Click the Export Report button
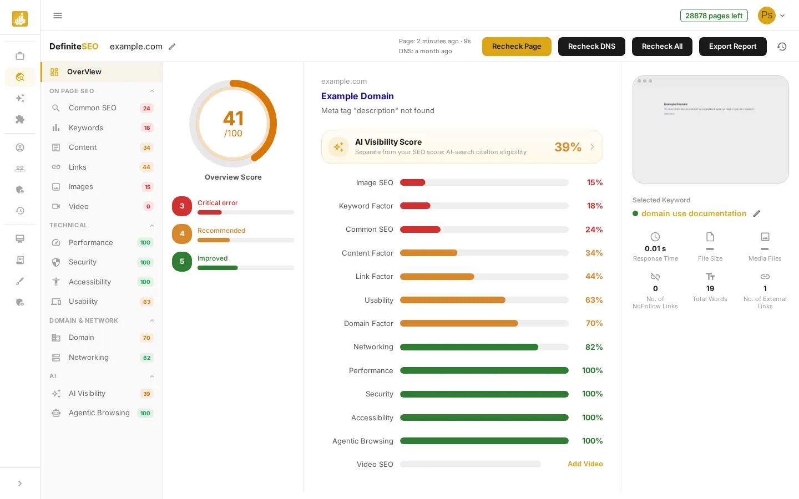 [732, 47]
